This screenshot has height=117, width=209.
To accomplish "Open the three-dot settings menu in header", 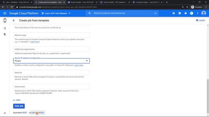I will point(198,13).
